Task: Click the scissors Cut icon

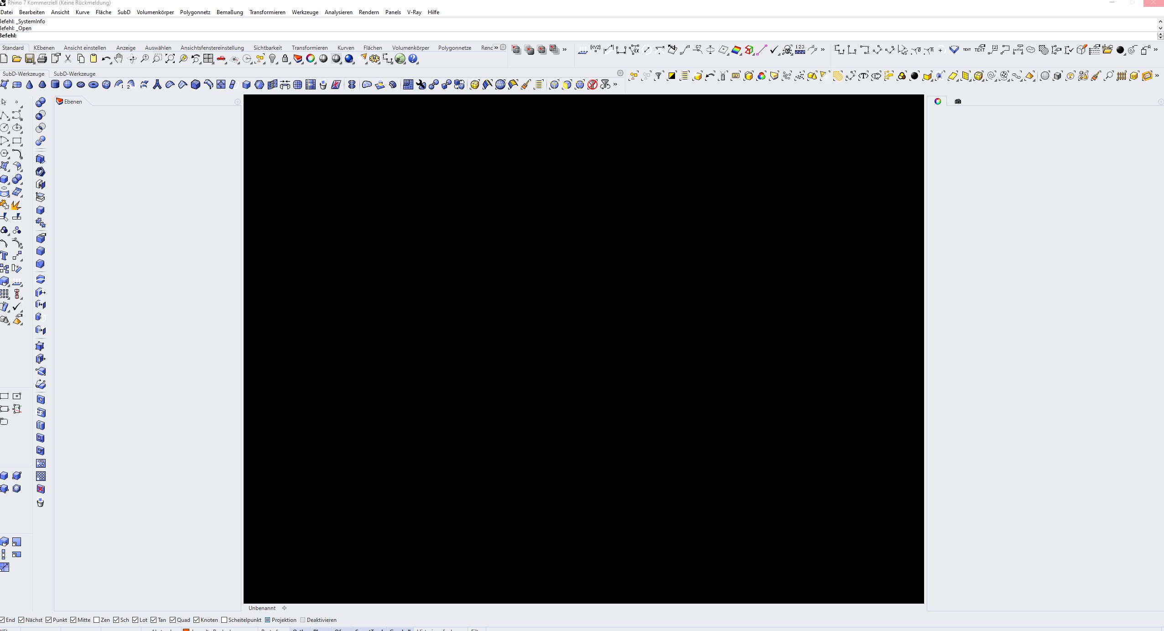Action: pyautogui.click(x=68, y=58)
